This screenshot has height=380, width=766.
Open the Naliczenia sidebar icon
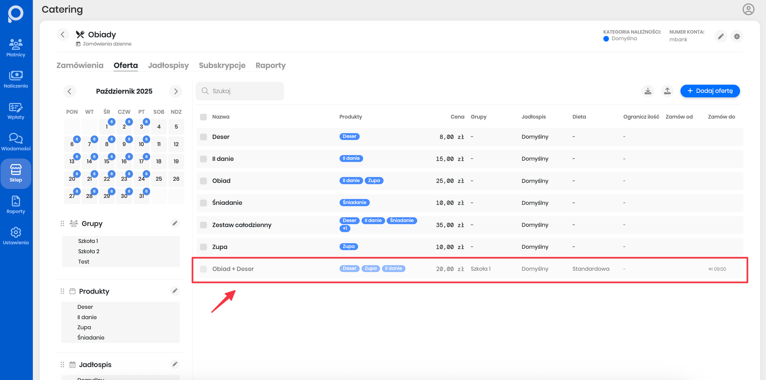point(16,79)
